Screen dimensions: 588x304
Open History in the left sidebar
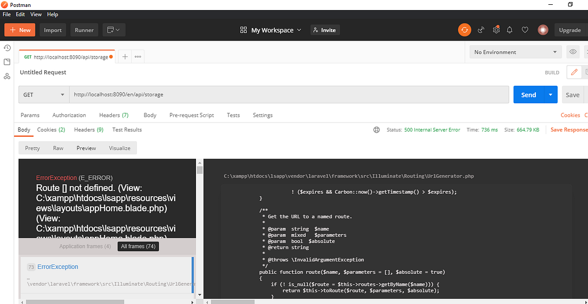pyautogui.click(x=7, y=47)
